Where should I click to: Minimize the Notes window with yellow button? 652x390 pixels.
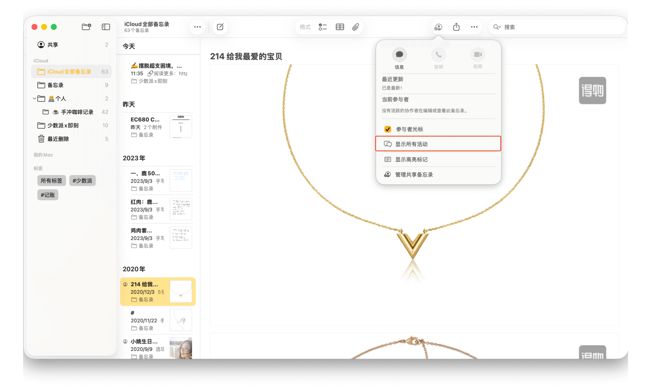click(44, 27)
